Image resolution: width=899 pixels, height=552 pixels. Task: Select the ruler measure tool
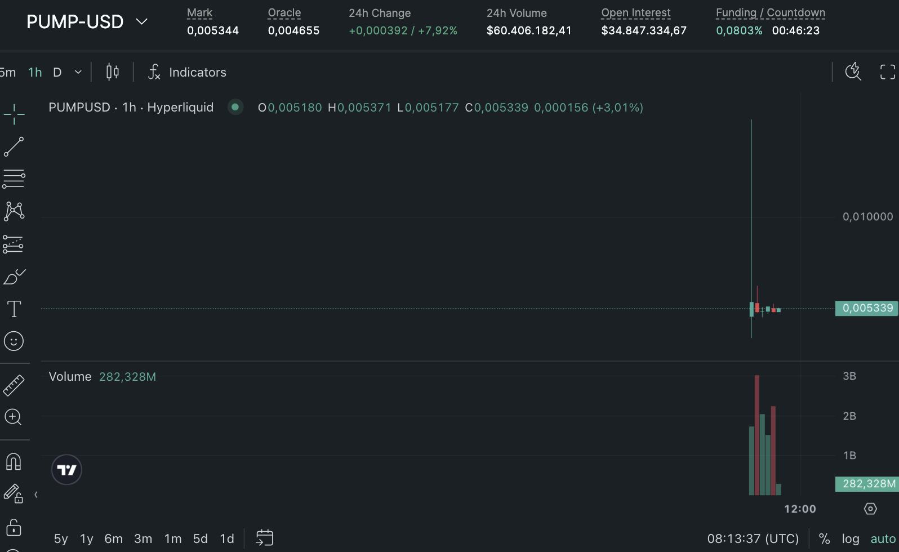point(14,385)
